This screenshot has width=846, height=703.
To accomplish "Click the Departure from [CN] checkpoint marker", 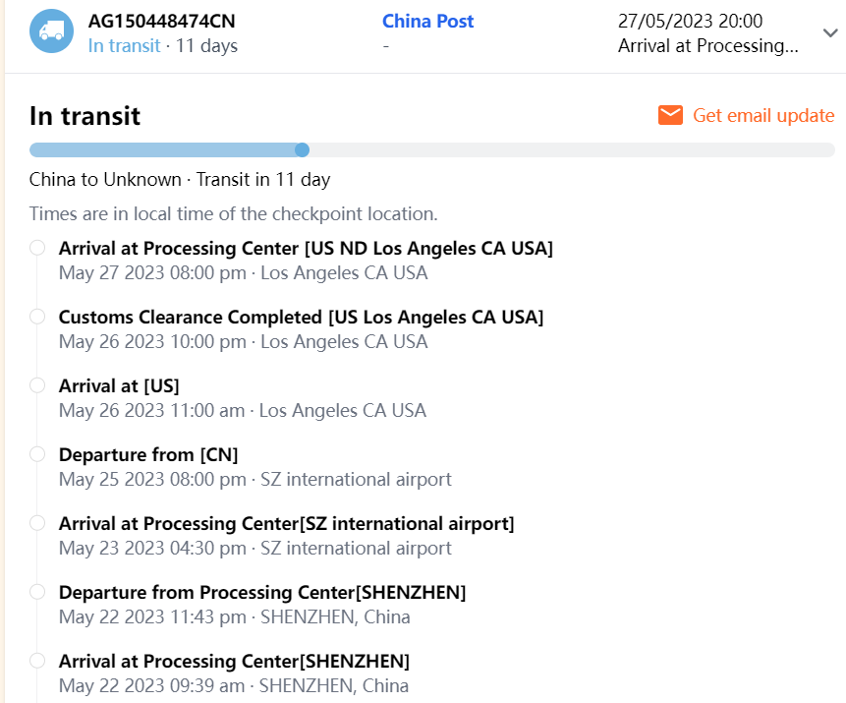I will pos(37,455).
